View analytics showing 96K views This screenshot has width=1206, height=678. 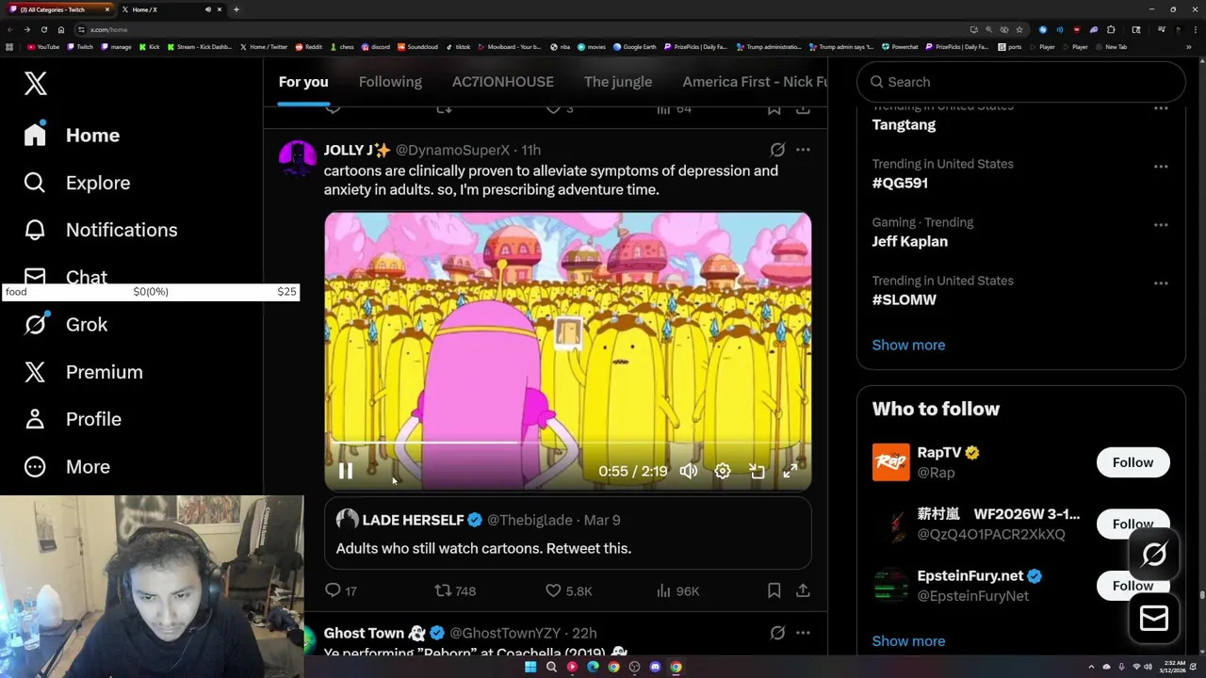[x=678, y=590]
